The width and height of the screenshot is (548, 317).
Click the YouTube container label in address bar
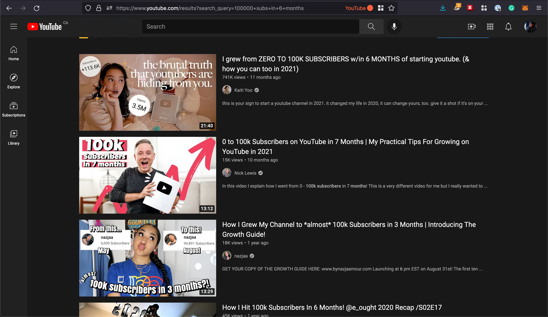pos(359,8)
